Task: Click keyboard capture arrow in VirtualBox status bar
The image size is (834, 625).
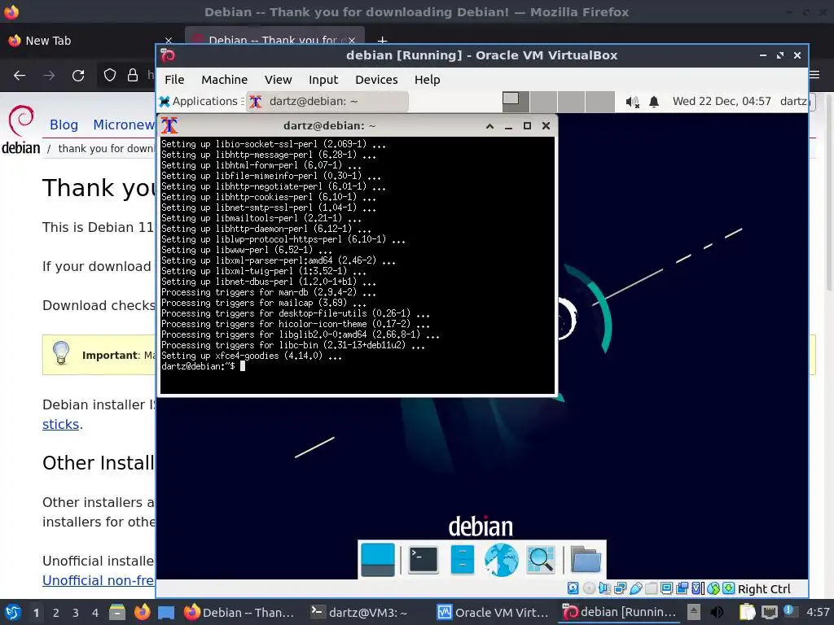Action: pos(729,588)
